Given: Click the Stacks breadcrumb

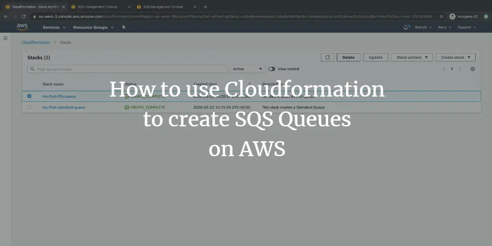Looking at the screenshot, I should pos(65,42).
